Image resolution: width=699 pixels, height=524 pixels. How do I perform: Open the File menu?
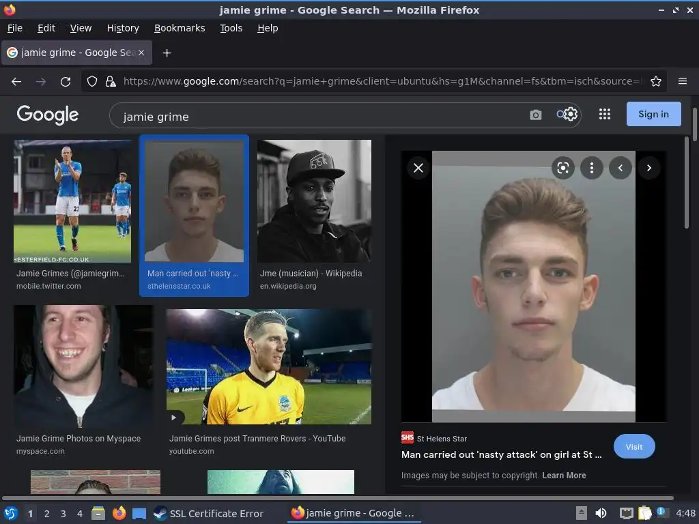tap(15, 28)
